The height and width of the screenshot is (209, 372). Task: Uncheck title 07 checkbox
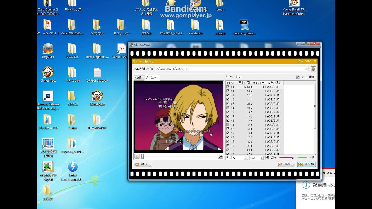point(228,104)
